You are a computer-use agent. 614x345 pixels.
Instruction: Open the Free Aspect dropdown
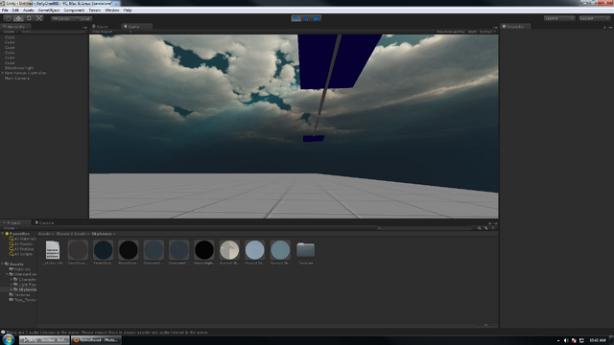point(111,32)
